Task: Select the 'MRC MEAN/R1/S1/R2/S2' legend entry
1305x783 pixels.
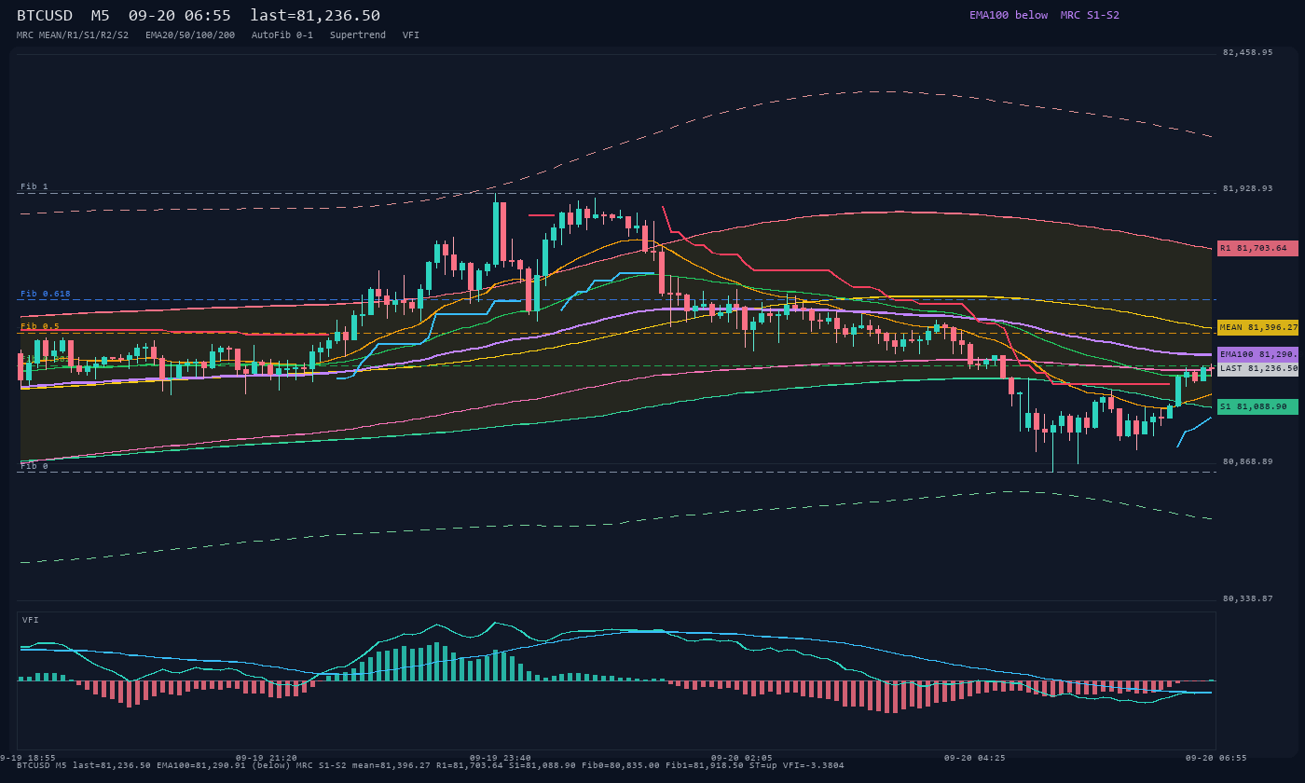Action: click(73, 34)
